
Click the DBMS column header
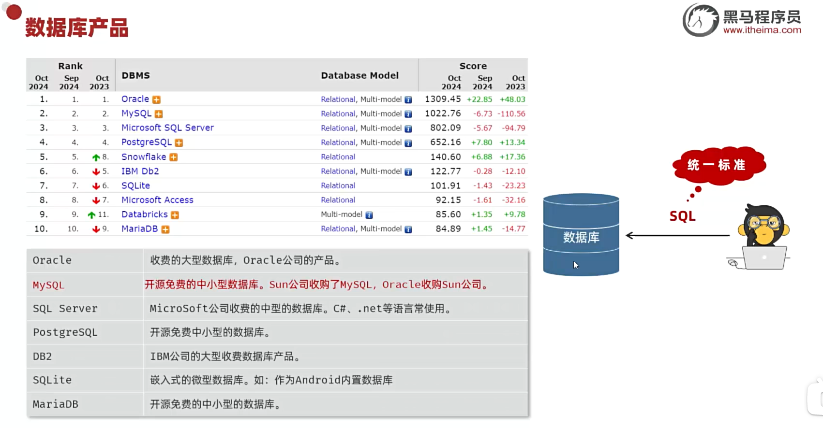[x=136, y=76]
